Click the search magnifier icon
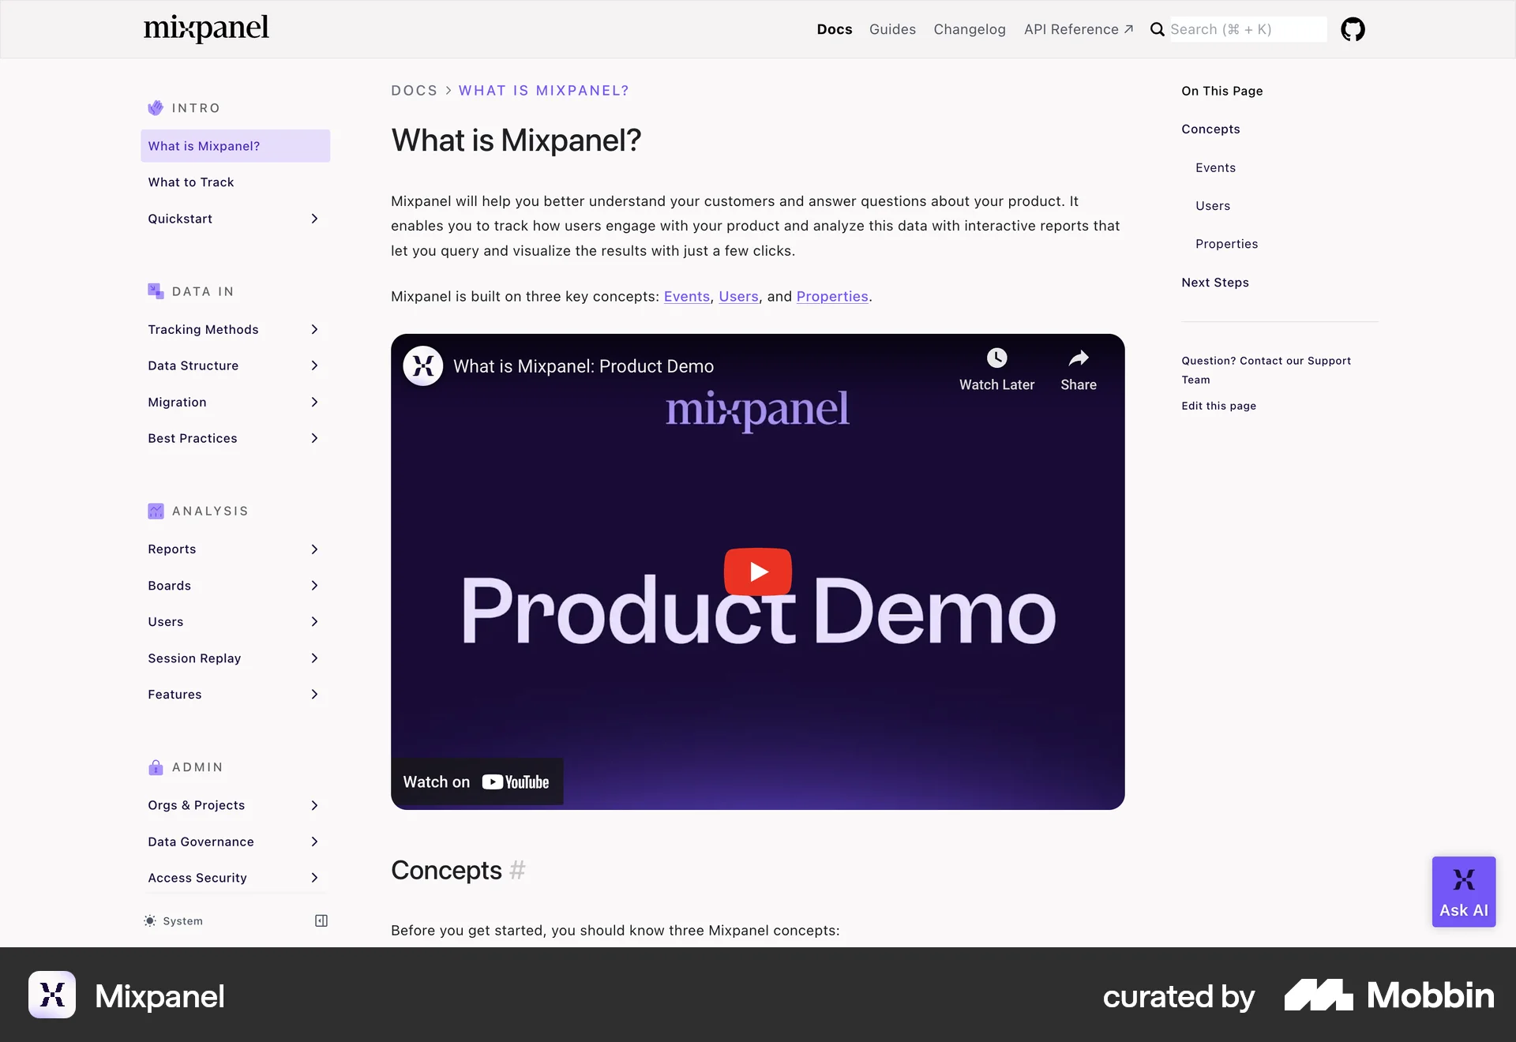This screenshot has width=1516, height=1042. click(x=1156, y=29)
